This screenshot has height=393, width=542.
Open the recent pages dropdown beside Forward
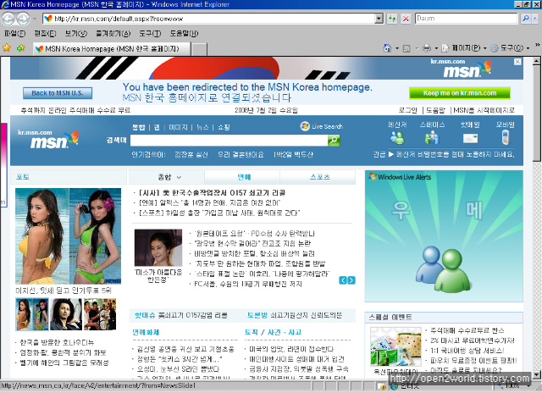[35, 19]
